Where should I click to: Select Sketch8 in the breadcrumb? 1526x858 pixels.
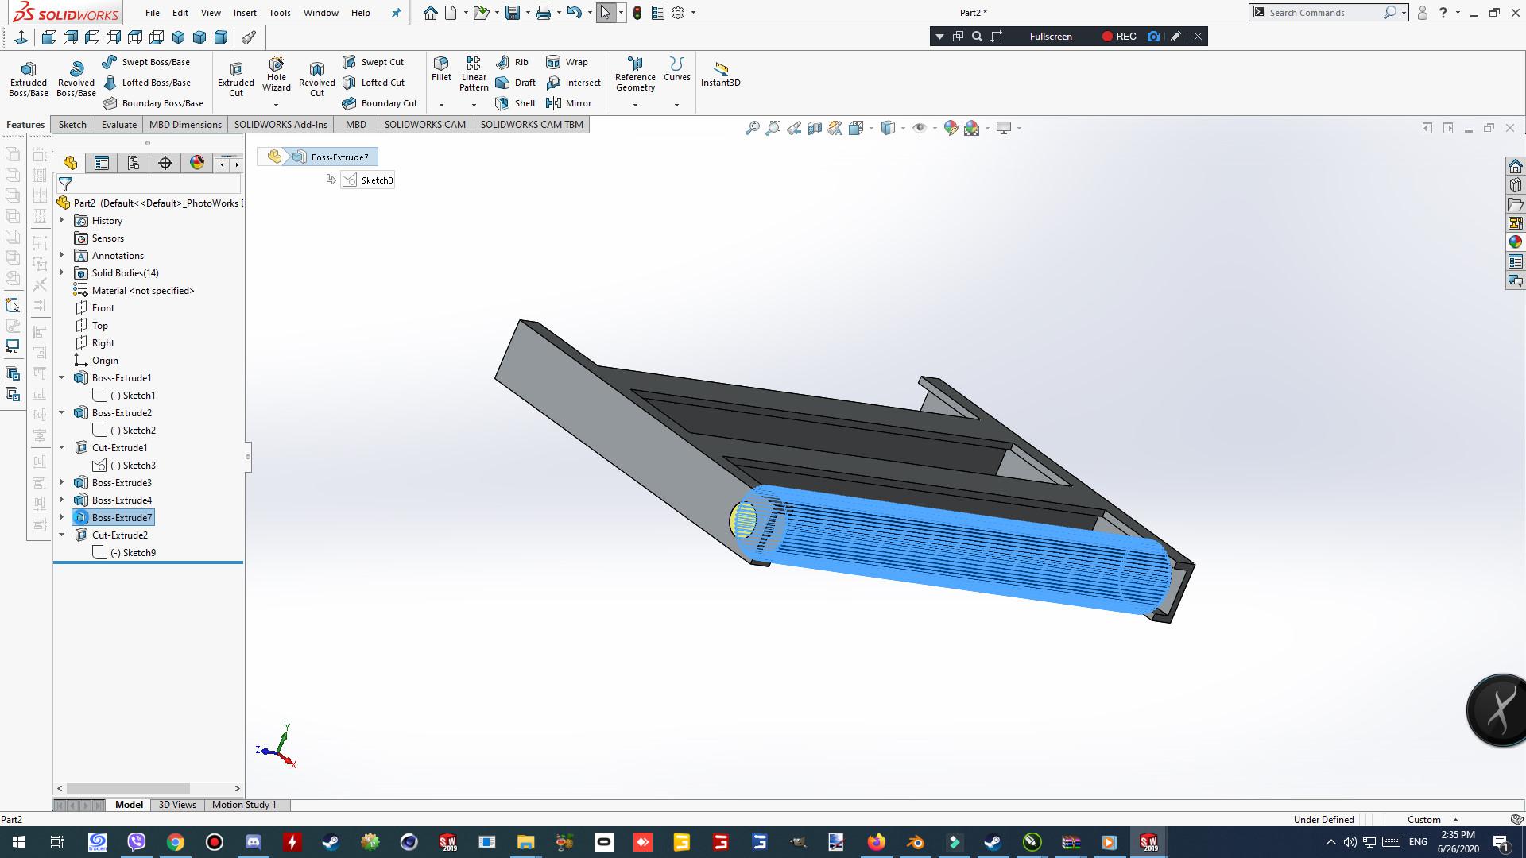pyautogui.click(x=368, y=180)
